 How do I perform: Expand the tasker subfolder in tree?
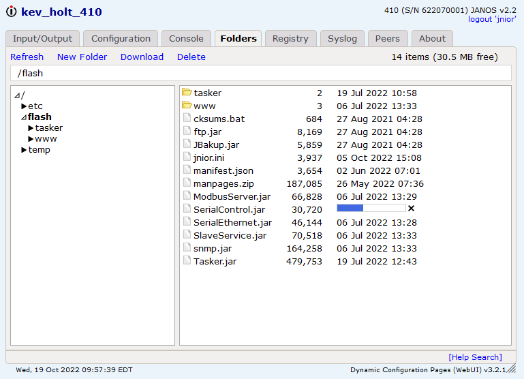[x=31, y=128]
